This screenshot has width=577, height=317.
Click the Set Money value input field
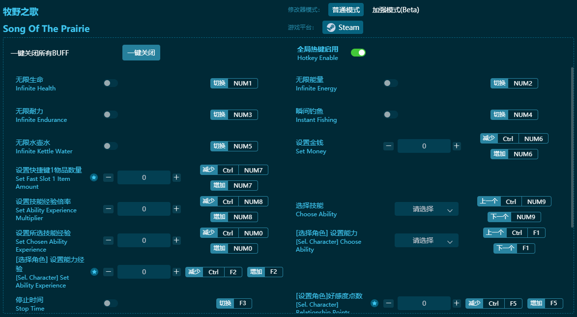[424, 146]
